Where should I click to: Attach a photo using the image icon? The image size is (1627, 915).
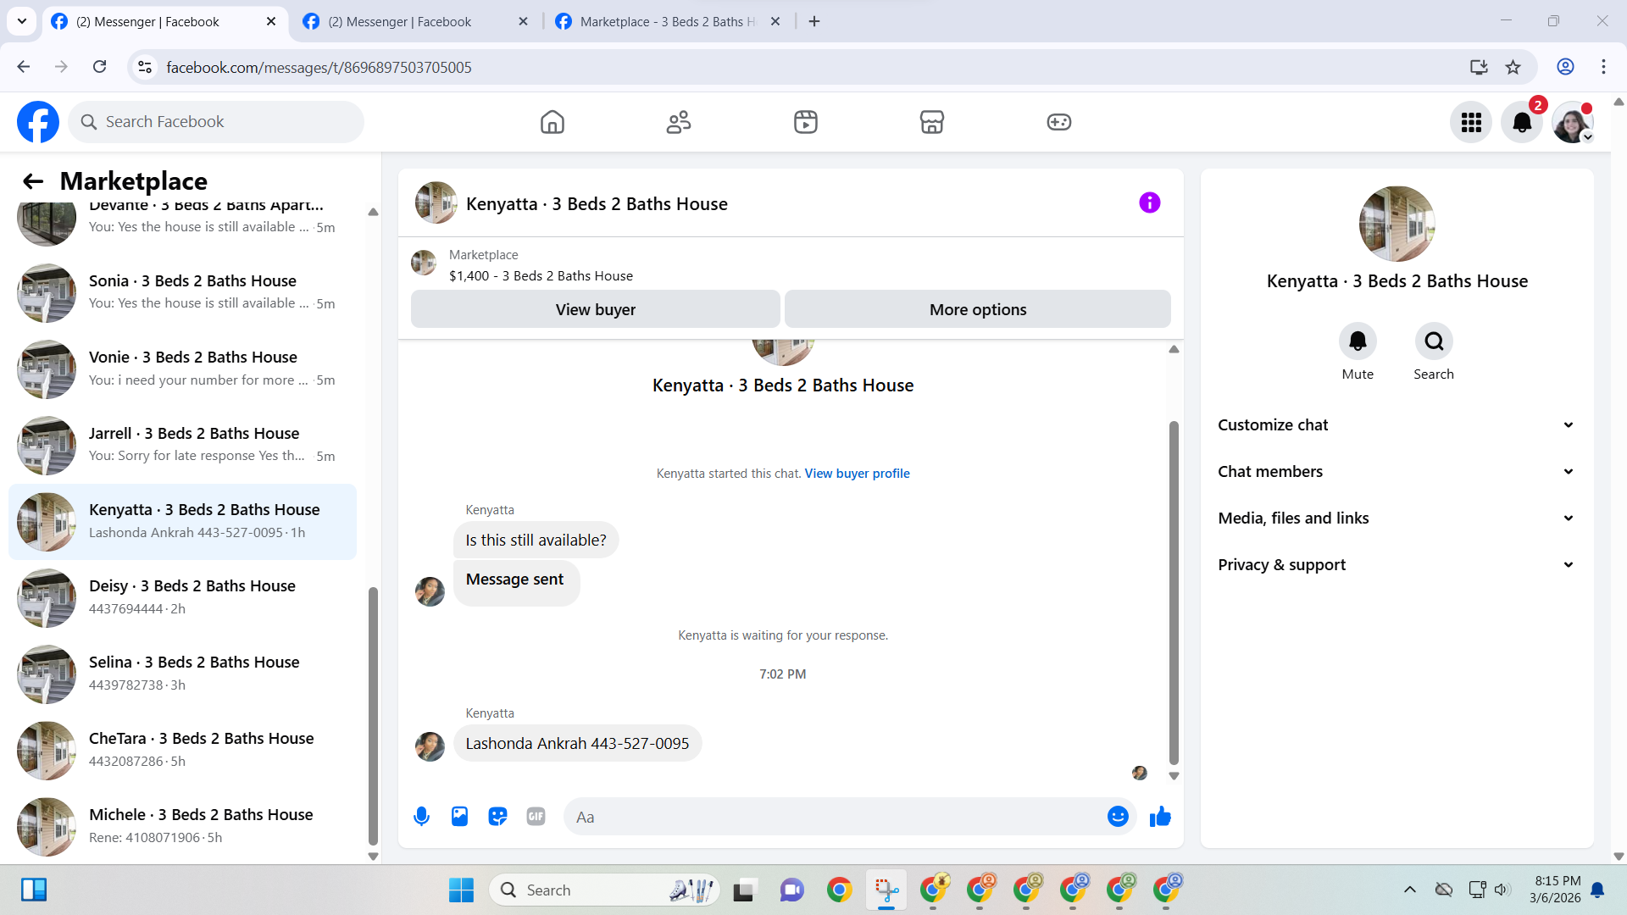tap(459, 817)
